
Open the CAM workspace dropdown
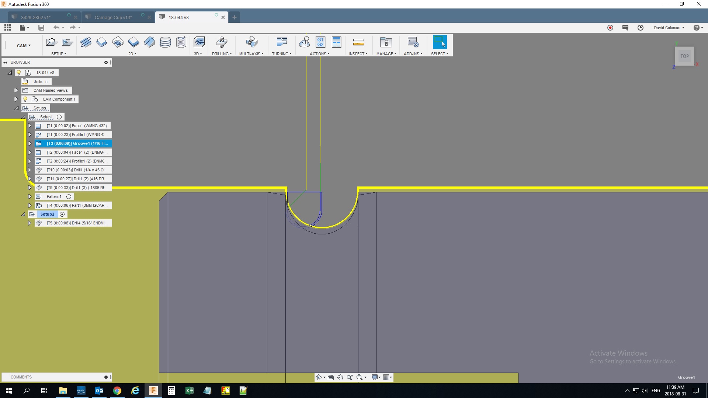pyautogui.click(x=24, y=46)
